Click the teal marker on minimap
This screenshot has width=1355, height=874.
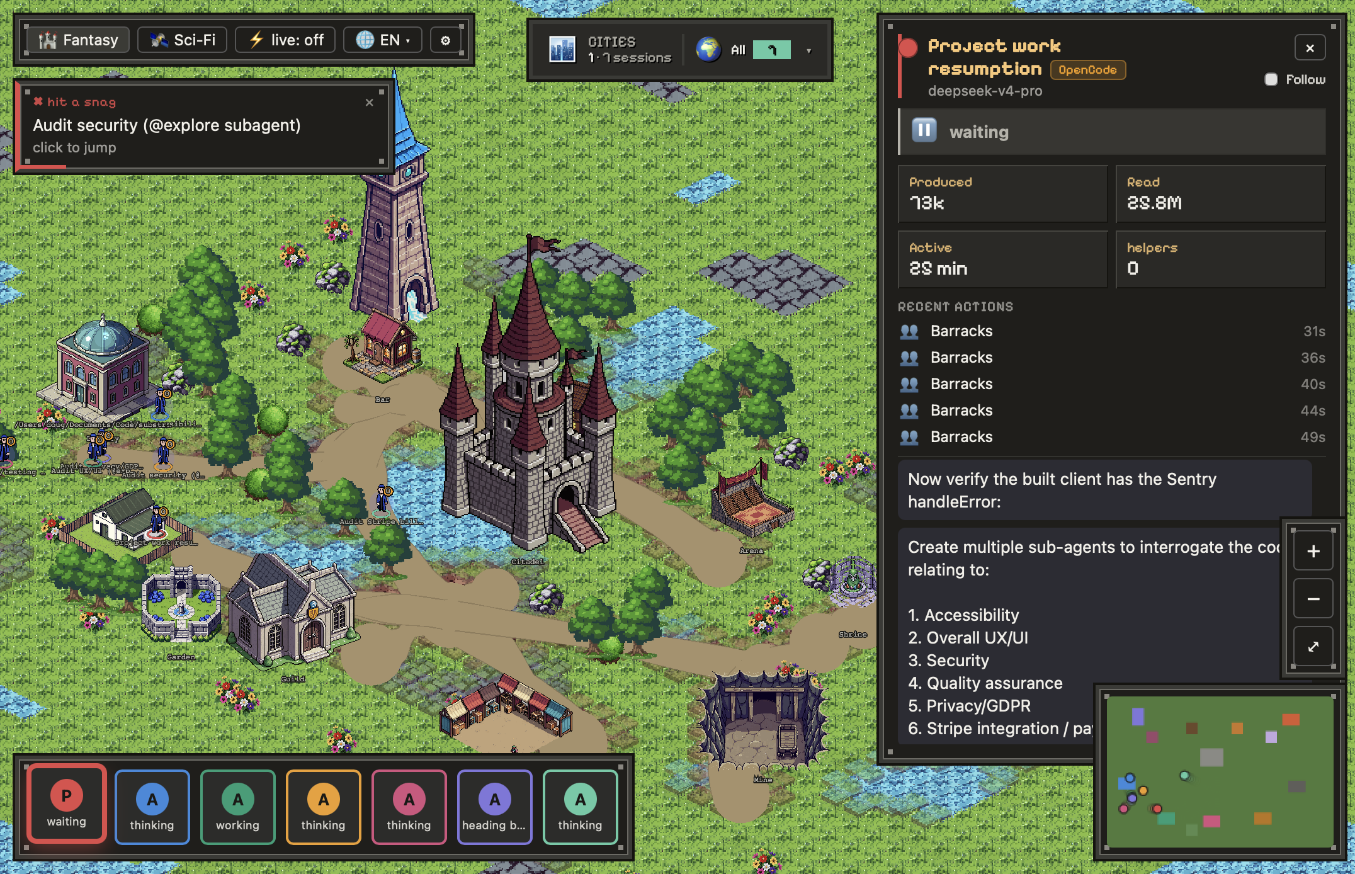pyautogui.click(x=1184, y=775)
